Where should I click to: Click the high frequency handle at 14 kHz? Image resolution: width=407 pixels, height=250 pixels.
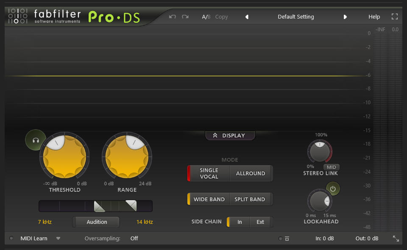[131, 206]
